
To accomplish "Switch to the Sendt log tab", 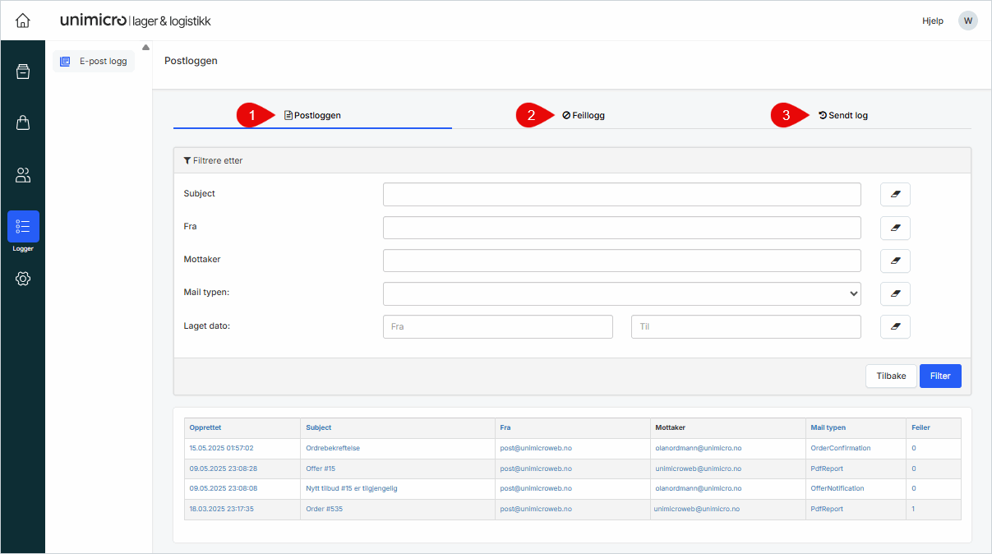I will pos(843,116).
